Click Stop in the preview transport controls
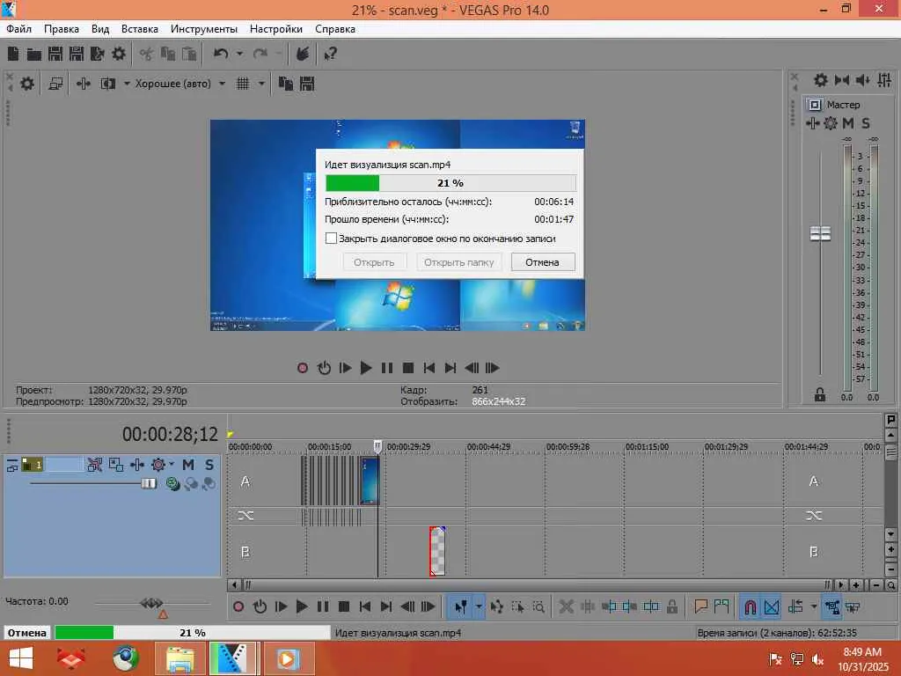The width and height of the screenshot is (901, 676). [x=408, y=368]
